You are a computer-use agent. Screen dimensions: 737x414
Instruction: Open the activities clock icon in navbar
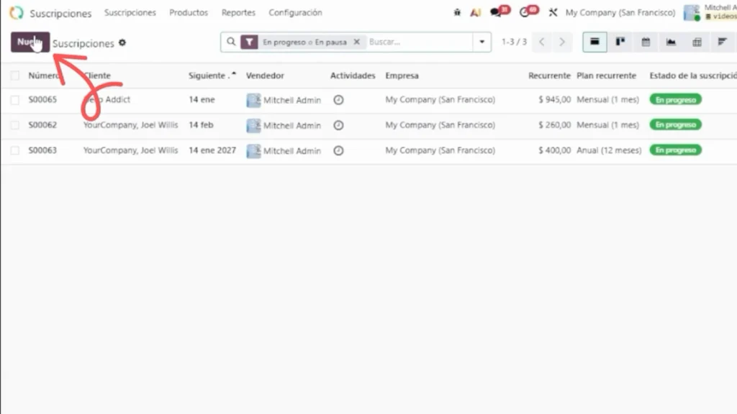(x=525, y=13)
